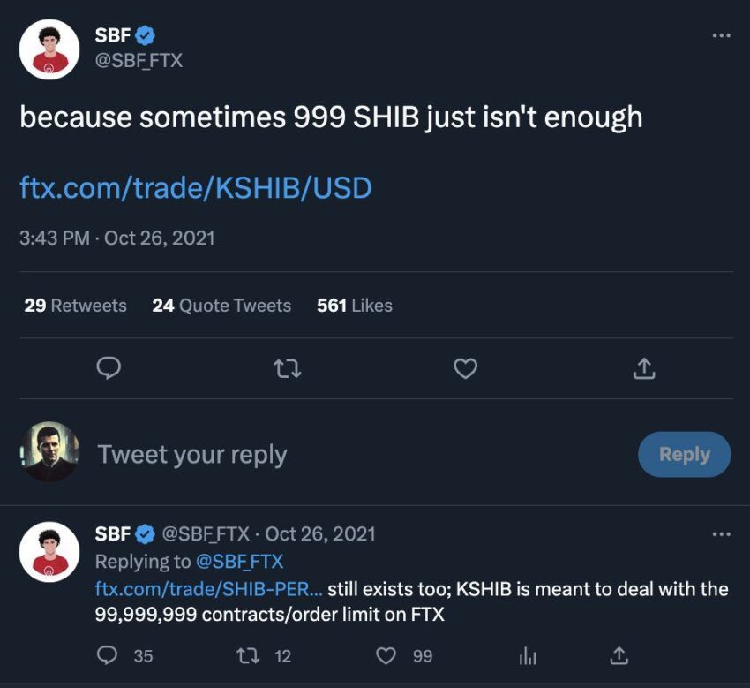The width and height of the screenshot is (750, 688).
Task: Open the ftx.com/trade/KSHIB/USD link
Action: [x=195, y=187]
